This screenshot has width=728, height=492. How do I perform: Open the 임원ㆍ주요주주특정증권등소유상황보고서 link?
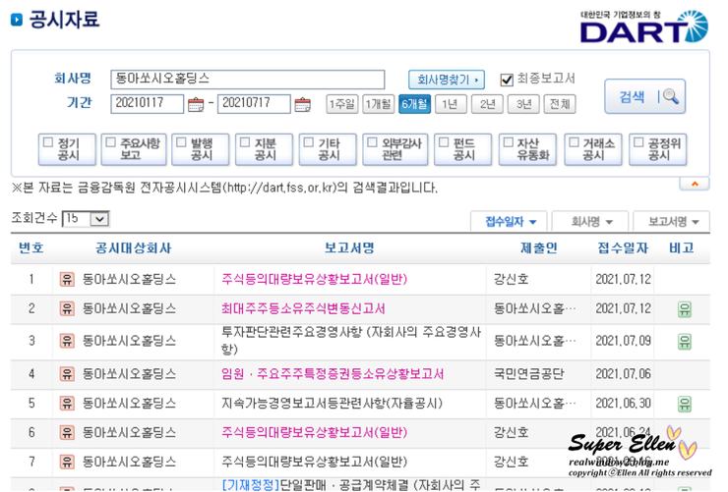coord(333,374)
